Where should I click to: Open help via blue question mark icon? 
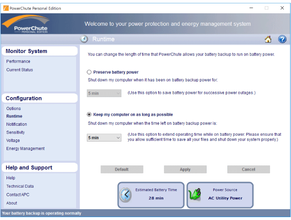(282, 39)
